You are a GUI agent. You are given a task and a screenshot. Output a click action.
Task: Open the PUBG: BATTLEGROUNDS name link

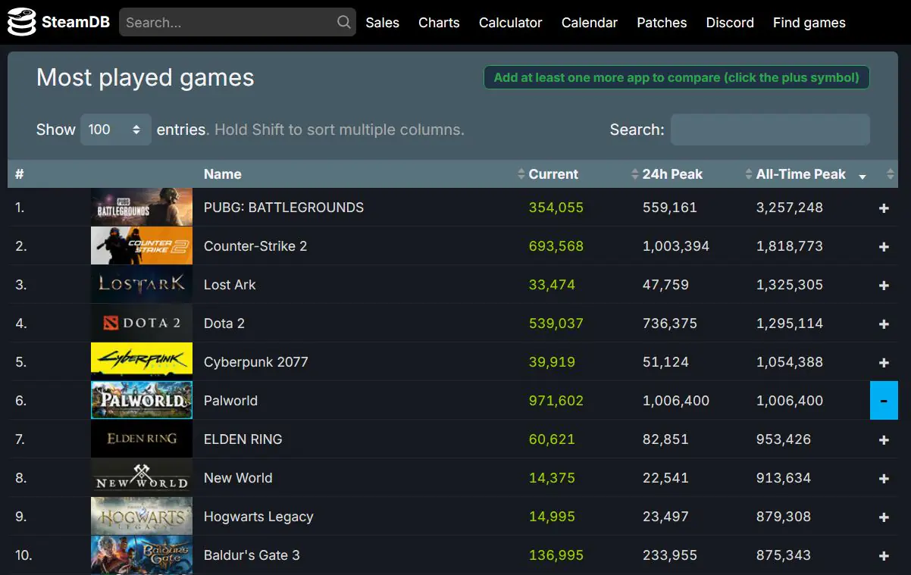coord(283,208)
